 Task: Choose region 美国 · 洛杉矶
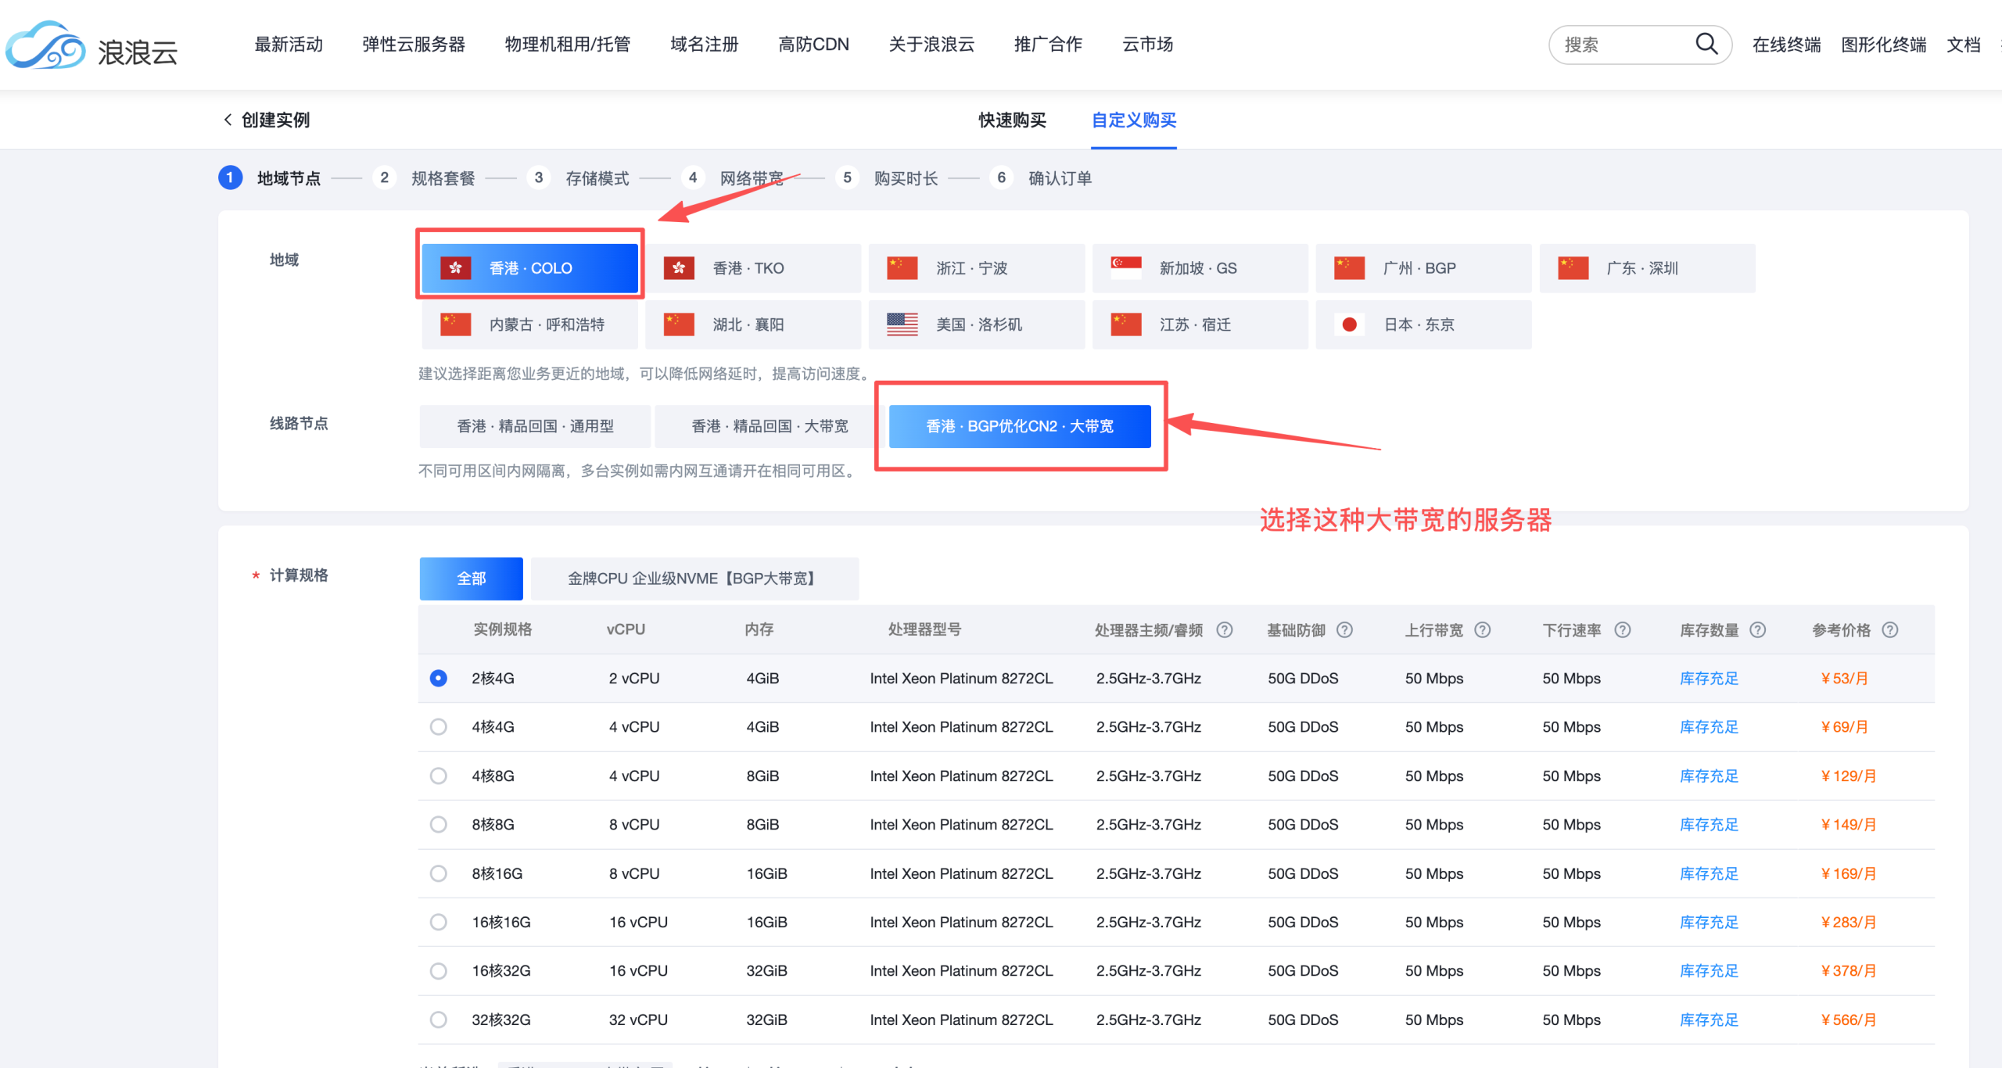977,324
